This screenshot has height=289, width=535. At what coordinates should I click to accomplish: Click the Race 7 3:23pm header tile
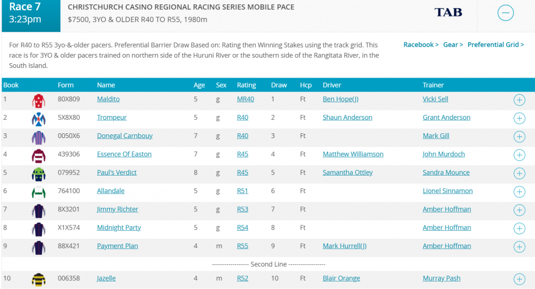point(31,15)
